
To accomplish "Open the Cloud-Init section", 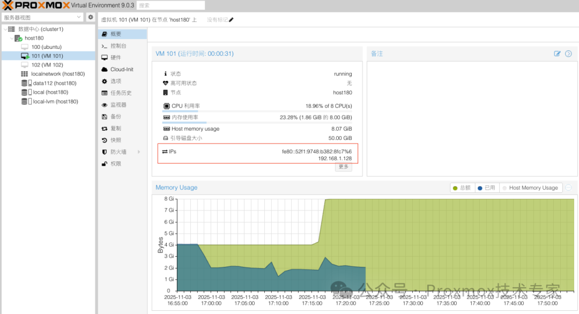I will (122, 70).
